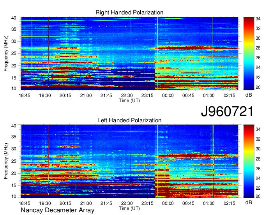Click the Left Handed Polarization spectrogram image

(x=129, y=161)
